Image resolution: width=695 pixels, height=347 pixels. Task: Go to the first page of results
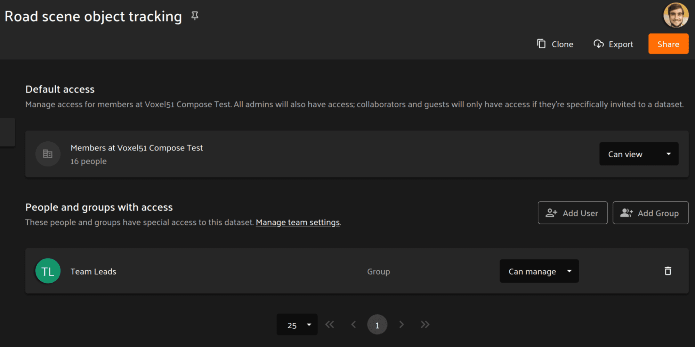tap(330, 324)
